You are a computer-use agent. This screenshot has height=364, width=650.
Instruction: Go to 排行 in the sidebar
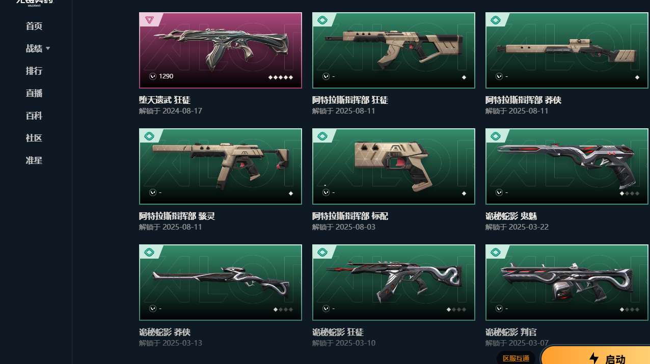point(34,71)
